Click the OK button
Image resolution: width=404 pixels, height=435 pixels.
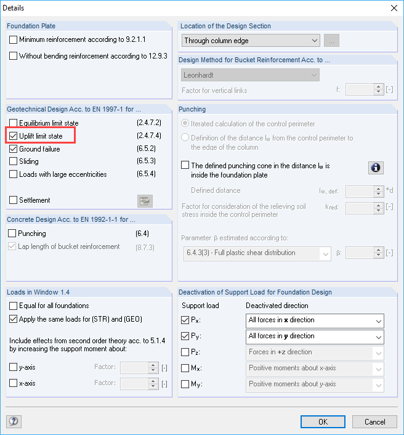tap(323, 421)
